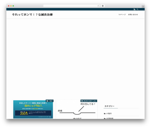Open a new tab with plus button
The height and width of the screenshot is (128, 151).
tap(143, 7)
